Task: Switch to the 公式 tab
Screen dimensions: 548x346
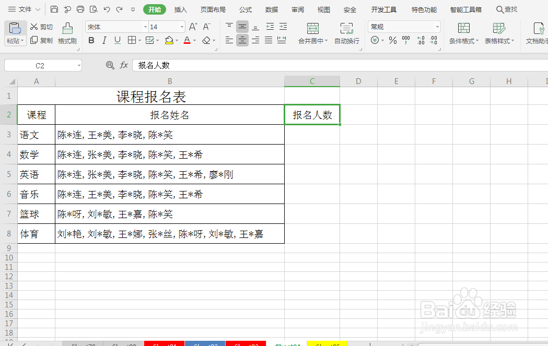Action: 246,10
